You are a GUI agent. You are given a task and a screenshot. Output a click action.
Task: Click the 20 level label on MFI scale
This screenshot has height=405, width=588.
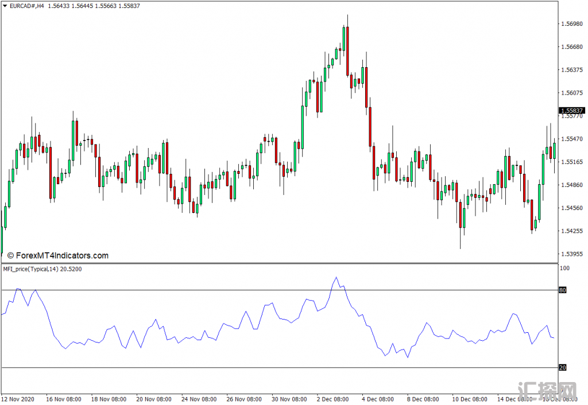pos(563,368)
